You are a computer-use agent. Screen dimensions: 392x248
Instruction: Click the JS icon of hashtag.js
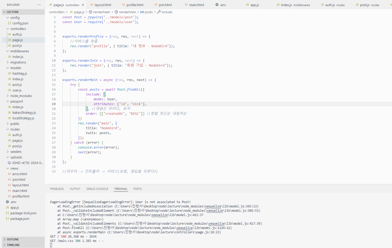point(9,73)
